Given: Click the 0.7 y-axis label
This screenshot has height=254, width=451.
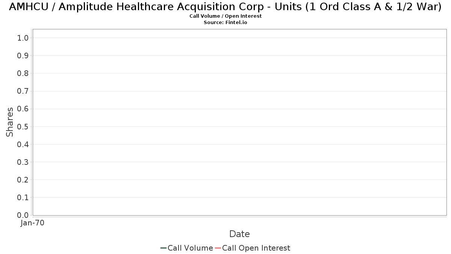Looking at the screenshot, I should coord(23,91).
